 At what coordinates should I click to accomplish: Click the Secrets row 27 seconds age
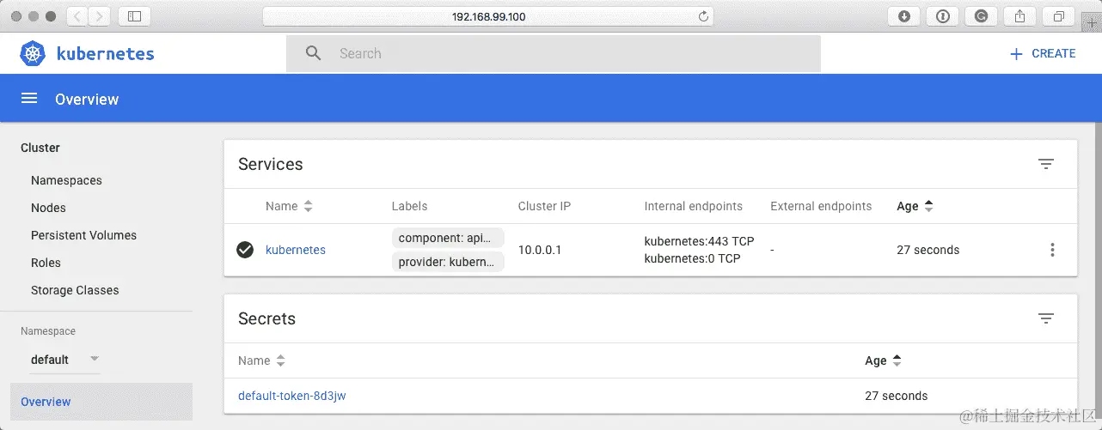pyautogui.click(x=897, y=396)
